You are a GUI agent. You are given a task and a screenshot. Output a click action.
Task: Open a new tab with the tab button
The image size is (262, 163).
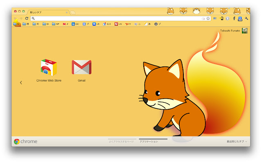click(73, 12)
